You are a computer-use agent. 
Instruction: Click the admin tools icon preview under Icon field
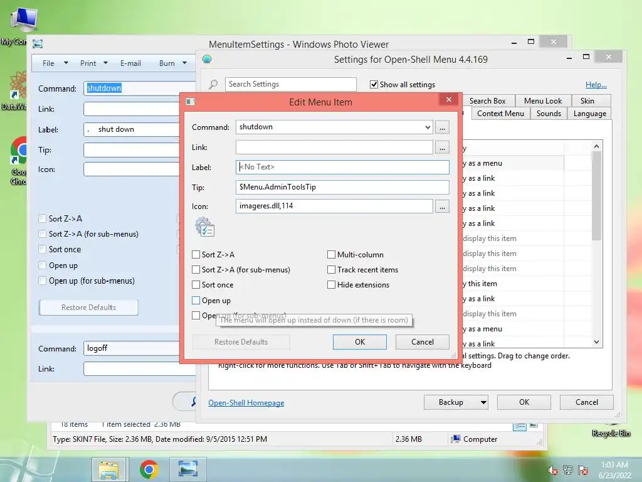pos(205,227)
